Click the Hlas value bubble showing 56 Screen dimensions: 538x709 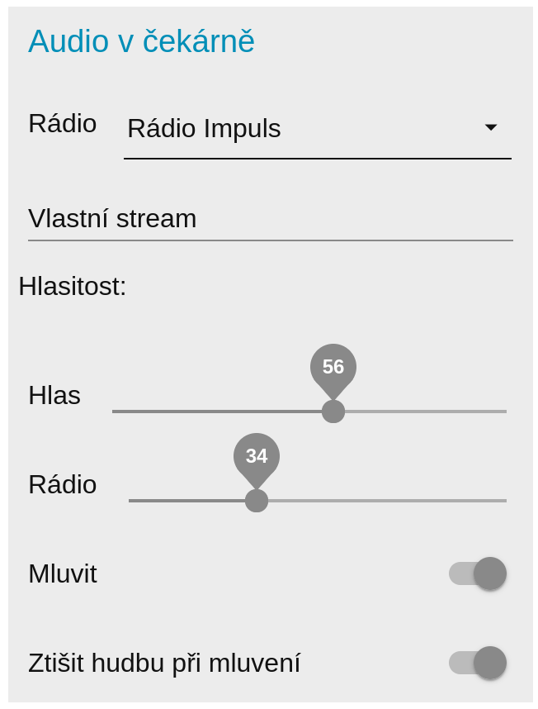click(333, 367)
